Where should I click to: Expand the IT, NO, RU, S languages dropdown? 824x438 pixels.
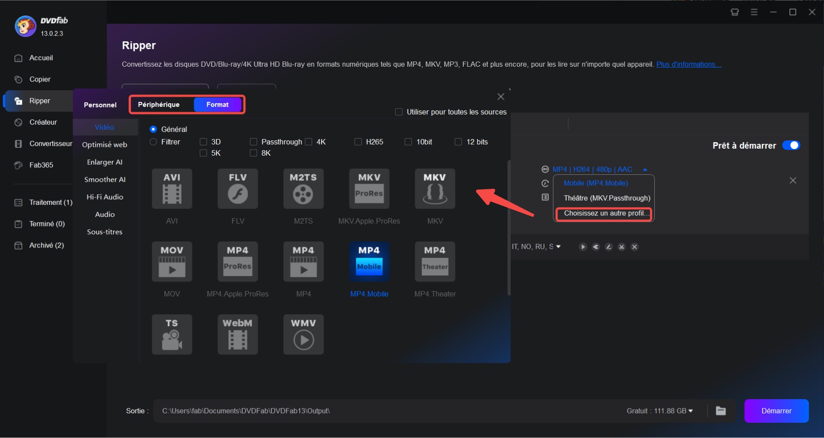(x=558, y=247)
